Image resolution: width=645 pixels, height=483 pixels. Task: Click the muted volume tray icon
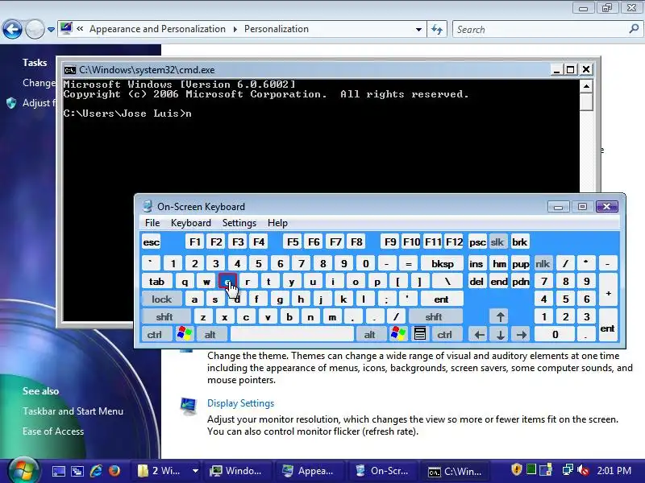click(583, 469)
